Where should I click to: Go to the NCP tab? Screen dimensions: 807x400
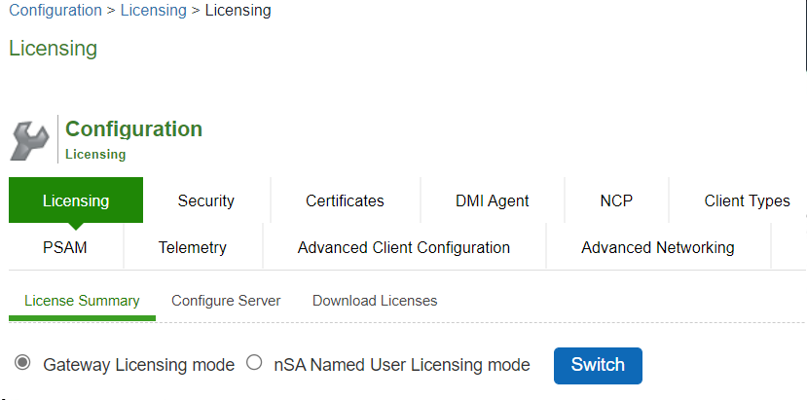pyautogui.click(x=616, y=200)
